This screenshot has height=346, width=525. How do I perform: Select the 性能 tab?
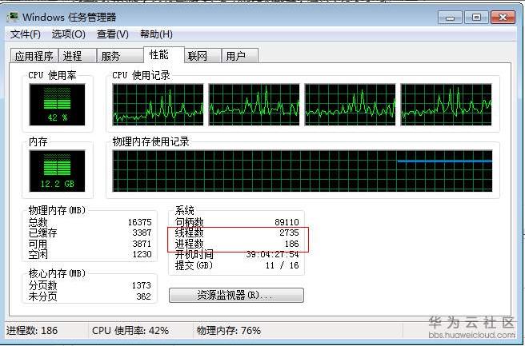164,54
